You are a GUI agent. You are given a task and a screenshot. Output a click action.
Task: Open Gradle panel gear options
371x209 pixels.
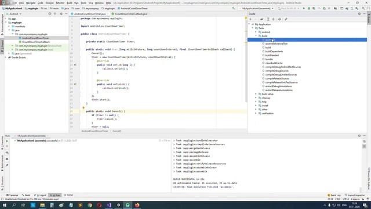[359, 14]
